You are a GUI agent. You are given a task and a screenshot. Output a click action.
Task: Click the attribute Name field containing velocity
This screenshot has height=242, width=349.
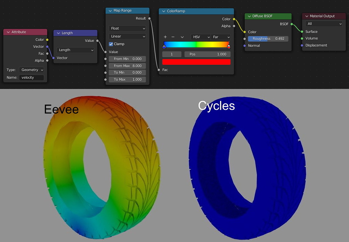click(31, 77)
